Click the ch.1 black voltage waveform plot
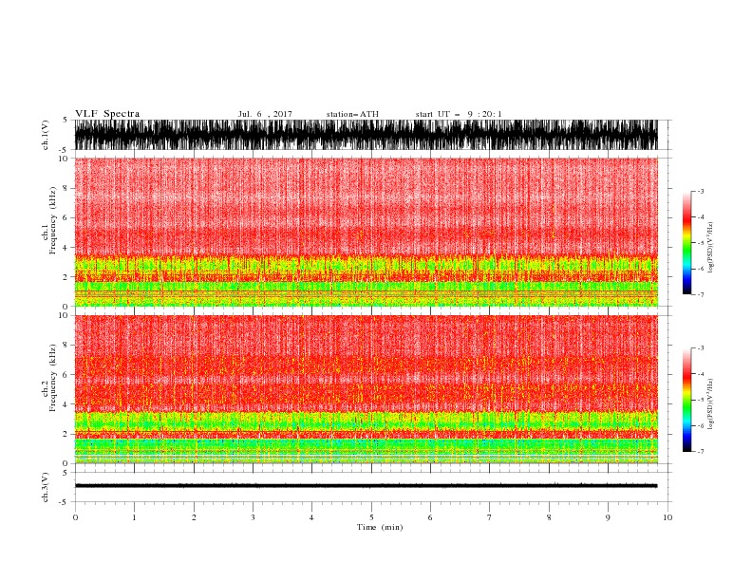 (x=366, y=135)
